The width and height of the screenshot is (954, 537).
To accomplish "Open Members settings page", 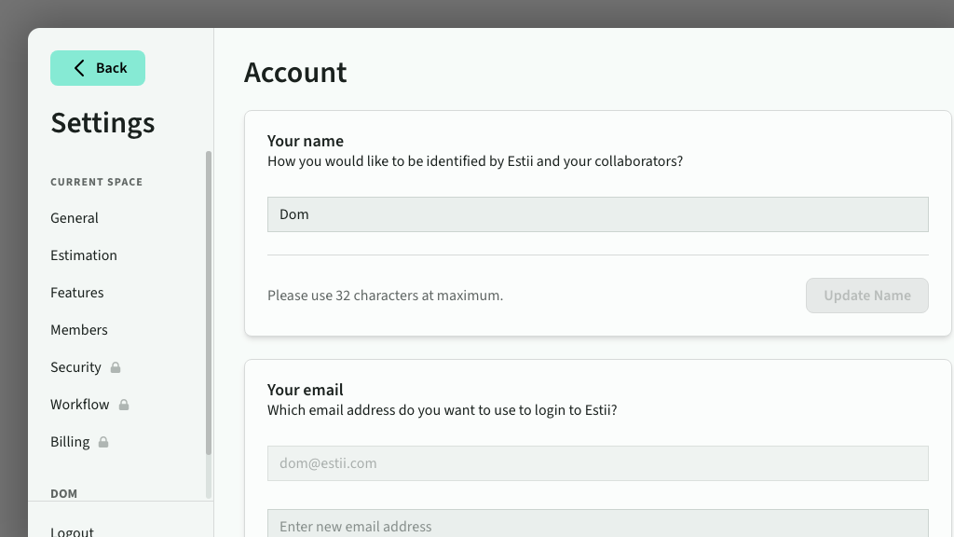I will (79, 330).
